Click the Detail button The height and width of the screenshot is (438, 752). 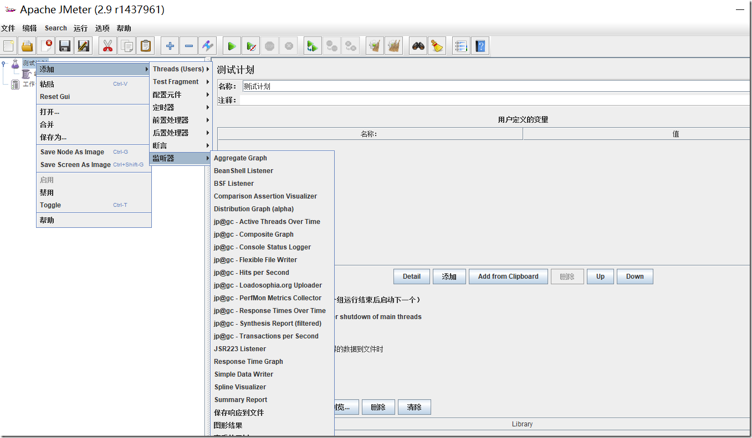point(412,277)
